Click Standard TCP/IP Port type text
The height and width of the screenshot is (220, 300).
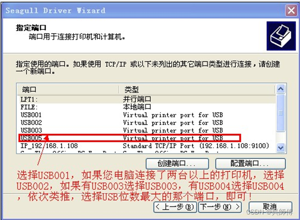[x=196, y=146]
